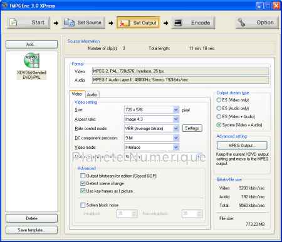Click the Option wrench icon
This screenshot has width=282, height=242.
pos(241,23)
